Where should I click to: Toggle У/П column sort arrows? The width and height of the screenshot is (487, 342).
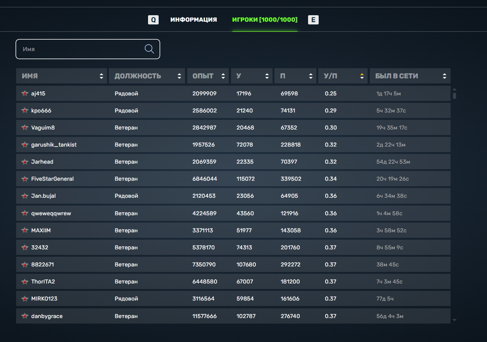click(x=362, y=76)
